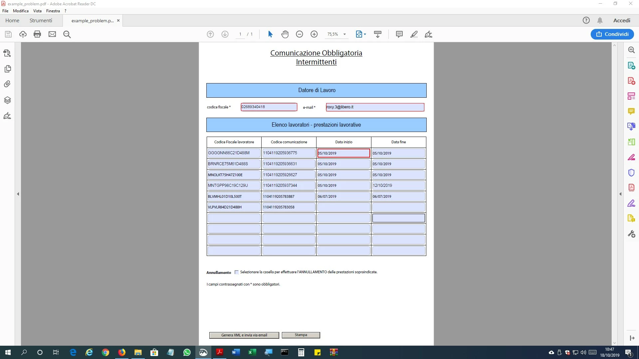
Task: Open Export PDF tool in right pane
Action: (x=631, y=65)
